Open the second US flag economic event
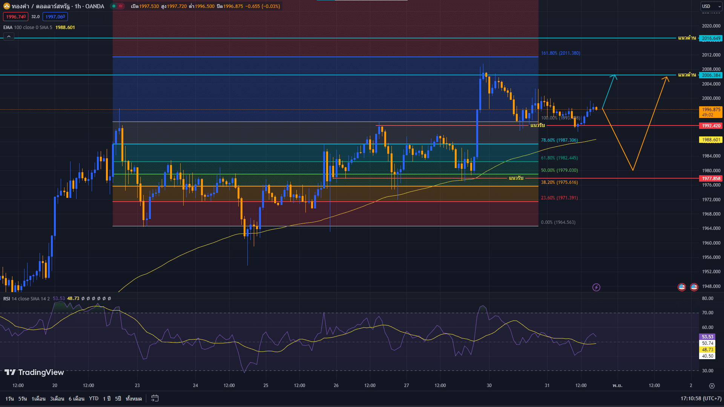Screen dimensions: 724x407 coord(694,287)
